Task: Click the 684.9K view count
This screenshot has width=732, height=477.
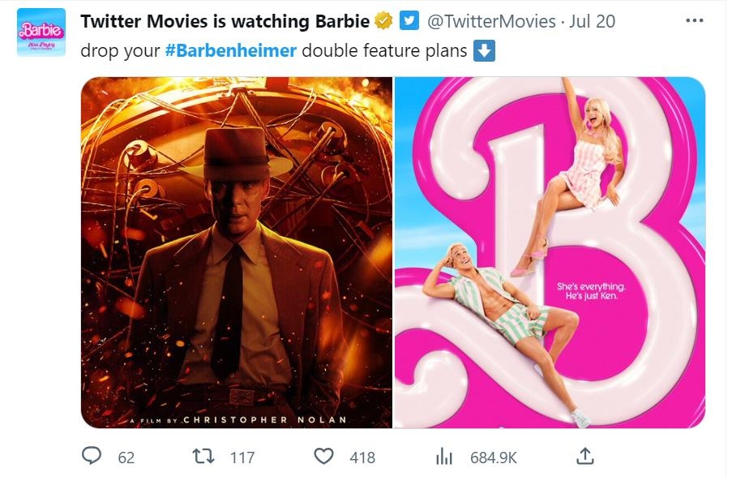Action: [x=493, y=458]
